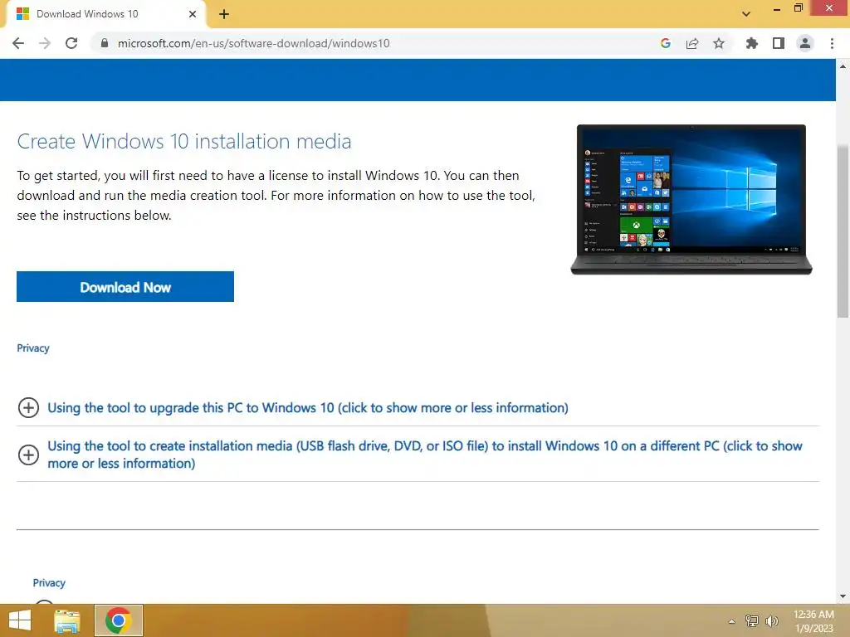Open the Chrome profile avatar
The image size is (850, 637).
pos(805,43)
